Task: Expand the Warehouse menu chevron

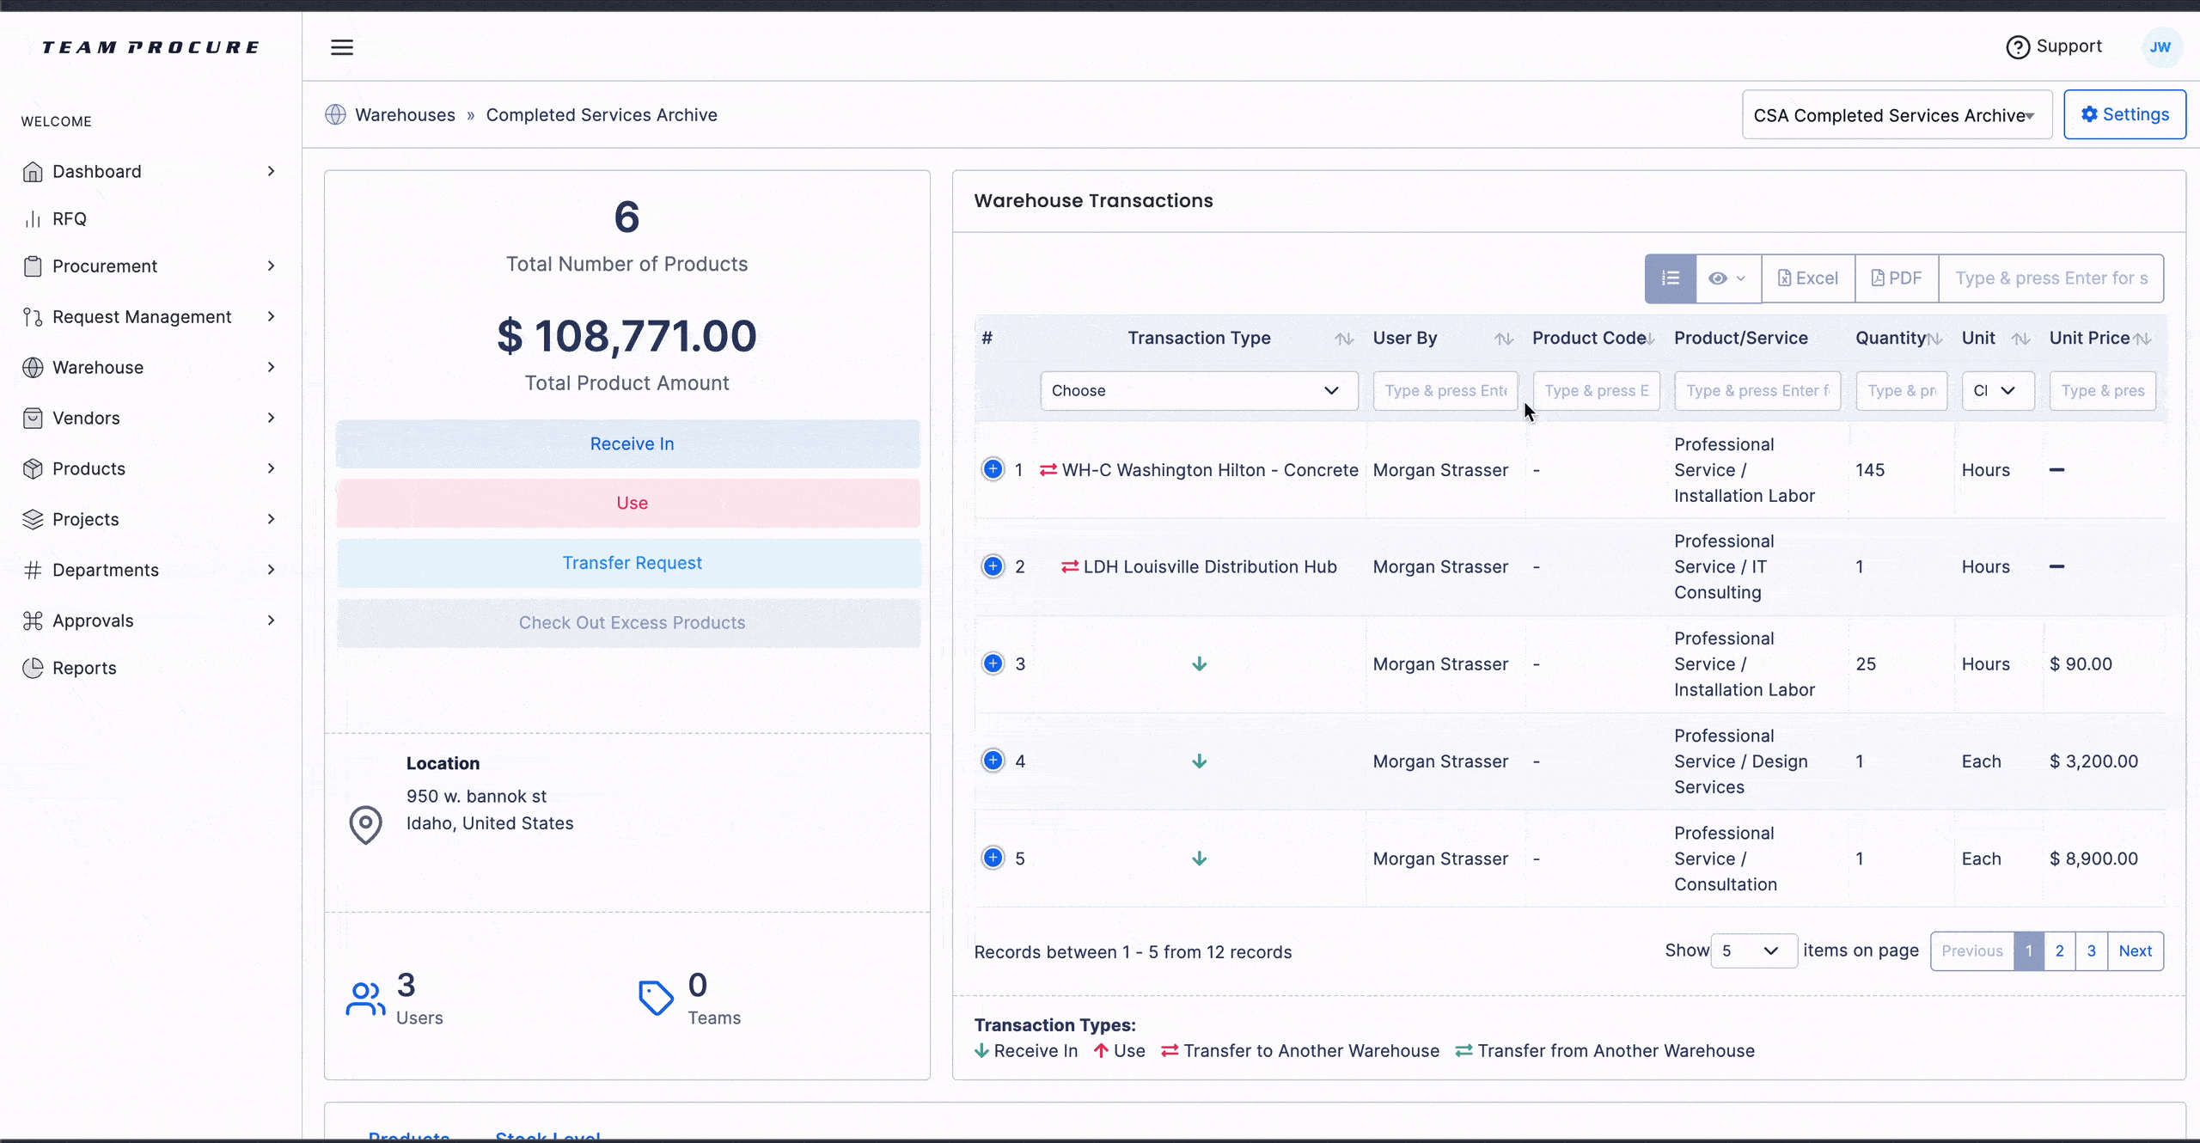Action: [272, 368]
